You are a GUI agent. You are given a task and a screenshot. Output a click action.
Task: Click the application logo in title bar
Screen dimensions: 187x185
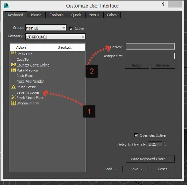(6, 6)
